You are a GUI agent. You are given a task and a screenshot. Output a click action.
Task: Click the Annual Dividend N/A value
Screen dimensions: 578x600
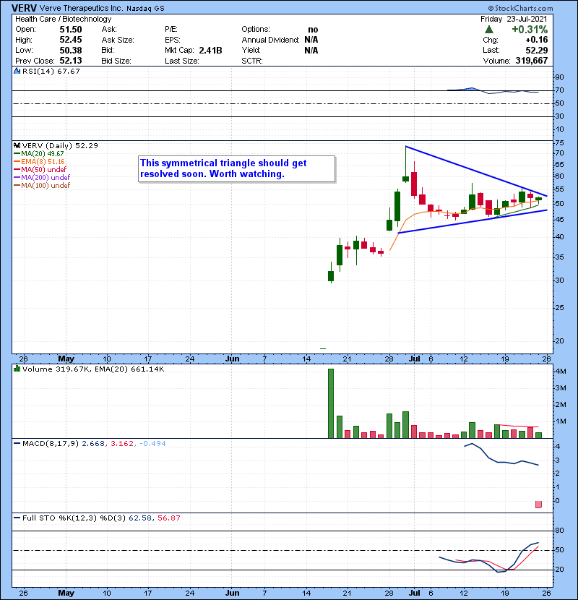click(x=311, y=40)
